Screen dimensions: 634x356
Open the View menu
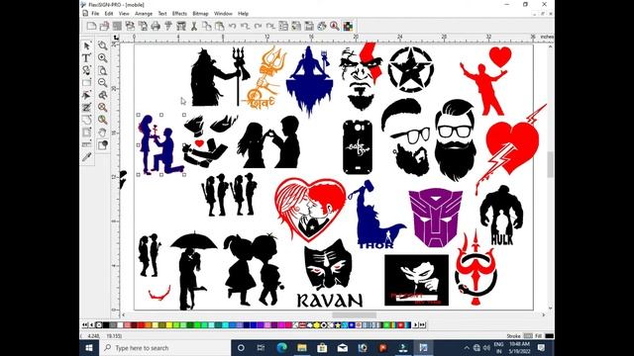124,13
